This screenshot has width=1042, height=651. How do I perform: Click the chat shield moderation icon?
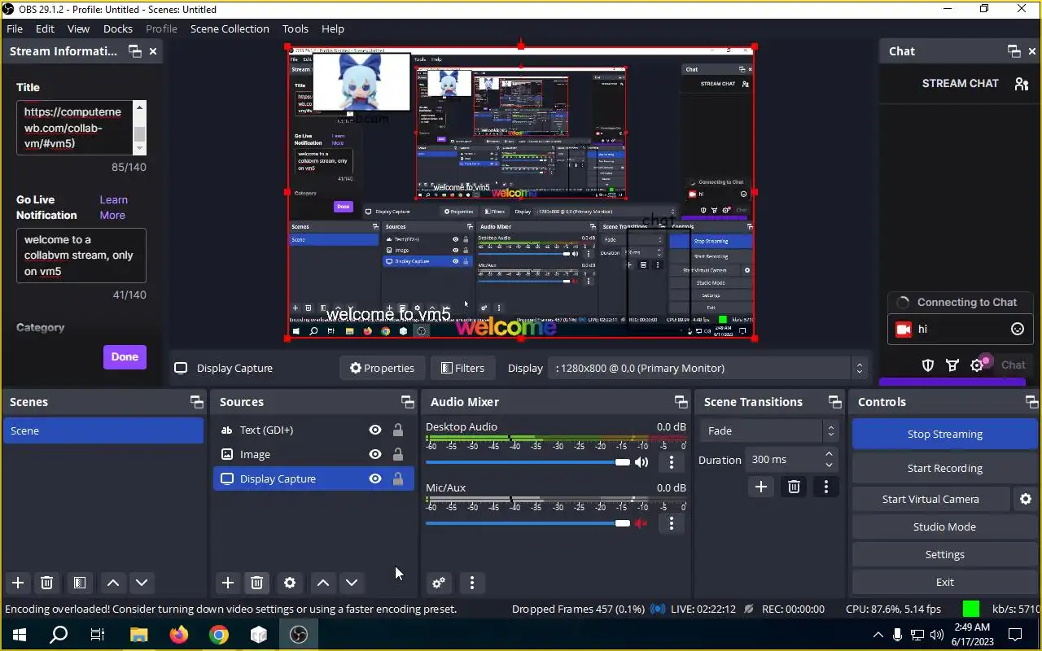pos(927,365)
